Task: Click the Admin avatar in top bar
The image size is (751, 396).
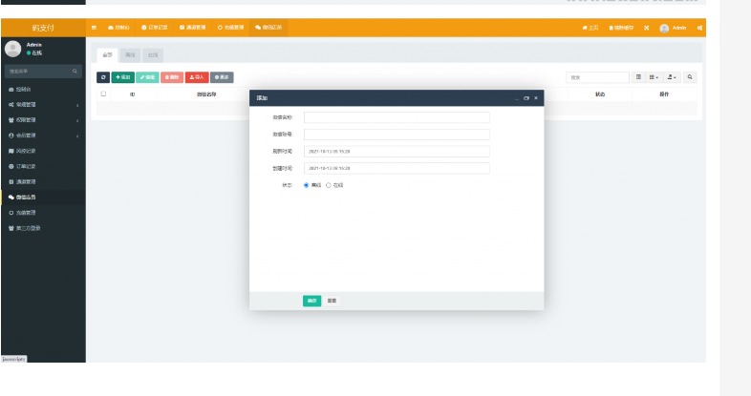Action: (664, 28)
